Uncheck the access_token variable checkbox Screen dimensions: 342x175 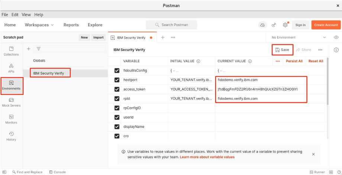pos(117,89)
